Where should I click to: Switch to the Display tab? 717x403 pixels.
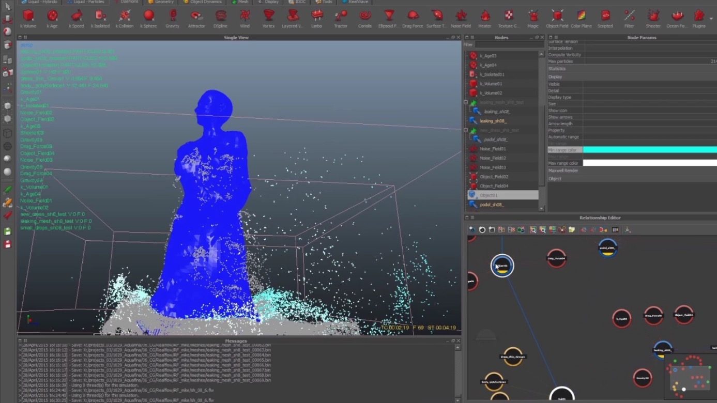pyautogui.click(x=268, y=2)
